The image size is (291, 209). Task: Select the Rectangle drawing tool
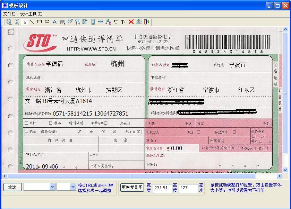[40, 22]
